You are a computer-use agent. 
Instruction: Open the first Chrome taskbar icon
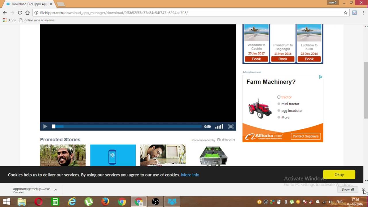(x=122, y=202)
